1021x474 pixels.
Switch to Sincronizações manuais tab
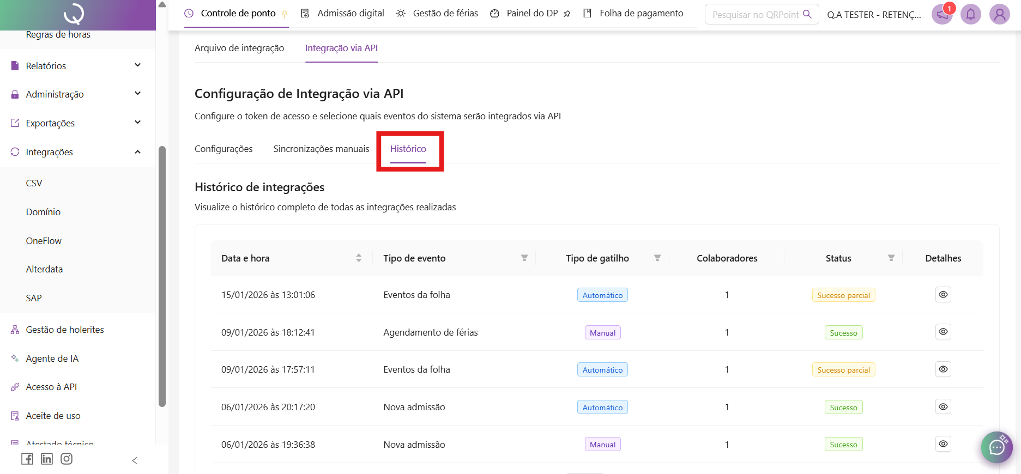321,149
